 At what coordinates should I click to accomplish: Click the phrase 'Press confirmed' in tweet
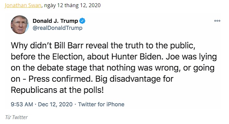tap(61, 79)
